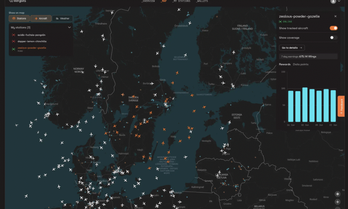Select station dapper-lemon-chinchilla in the list
The width and height of the screenshot is (348, 209).
point(32,41)
